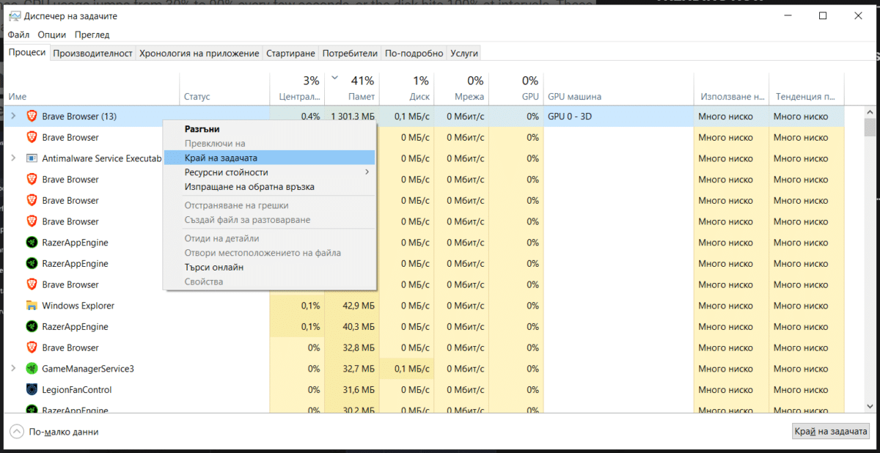
Task: Click the 40,3 МБ memory cell
Action: point(358,327)
